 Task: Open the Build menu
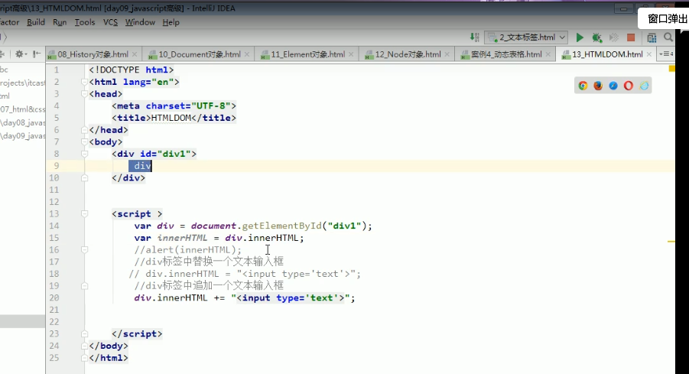click(x=36, y=22)
